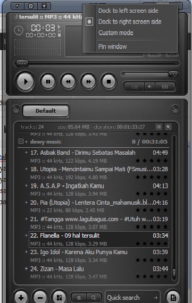
Task: Select track 24 Zizan - Masa Lalu
Action: click(x=99, y=273)
